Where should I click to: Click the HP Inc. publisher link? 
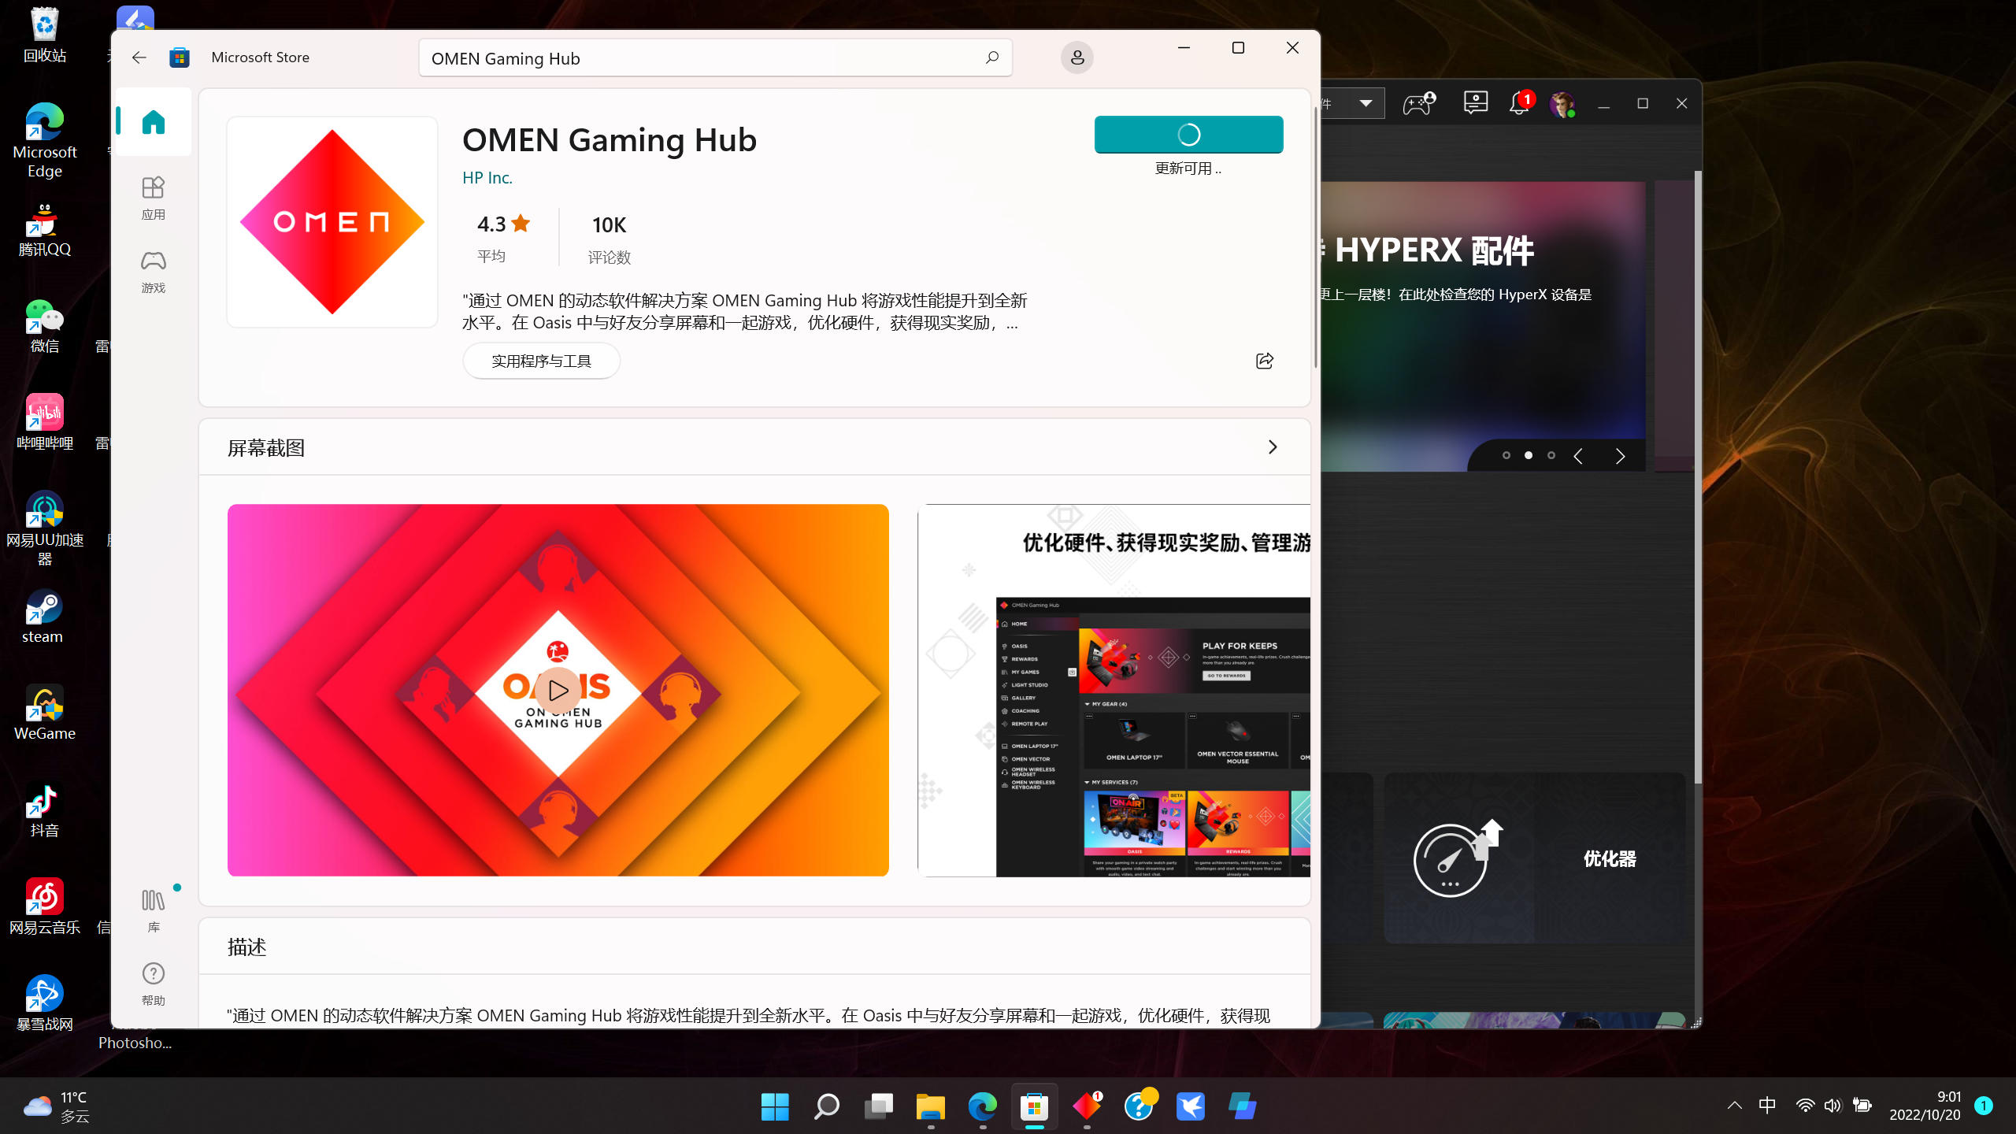click(487, 177)
